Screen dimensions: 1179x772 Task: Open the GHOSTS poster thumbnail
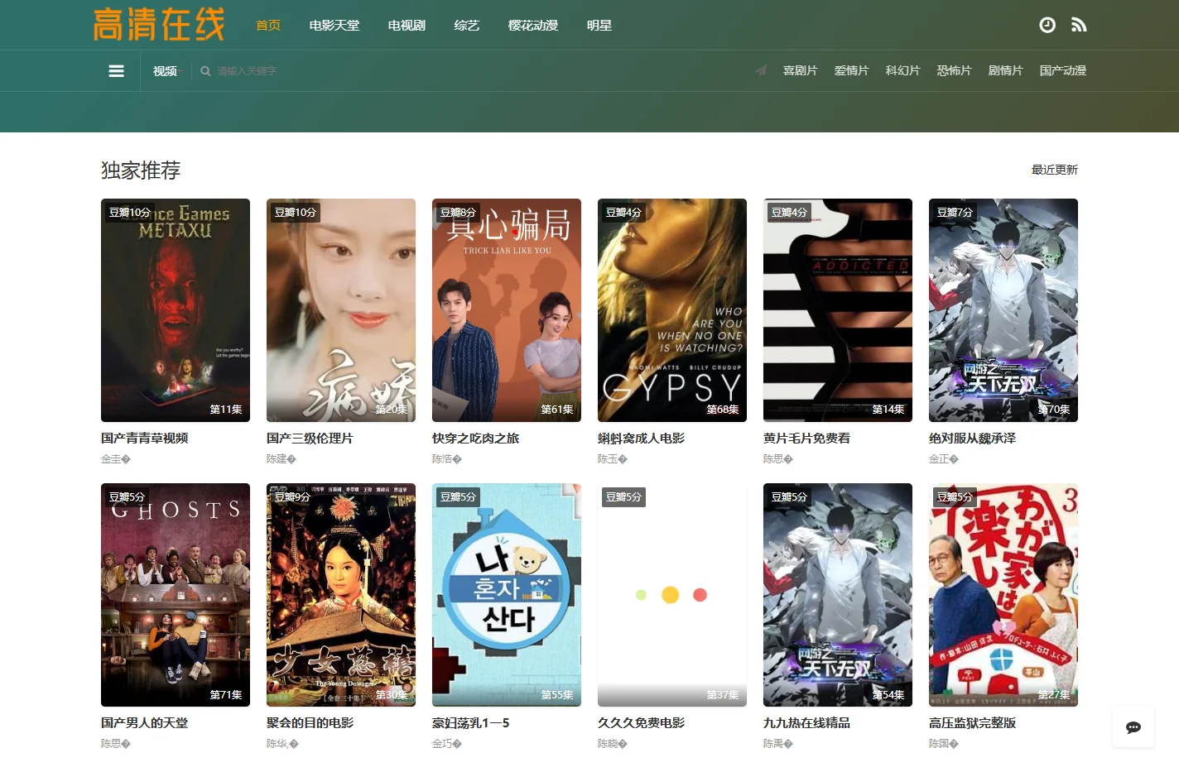176,595
